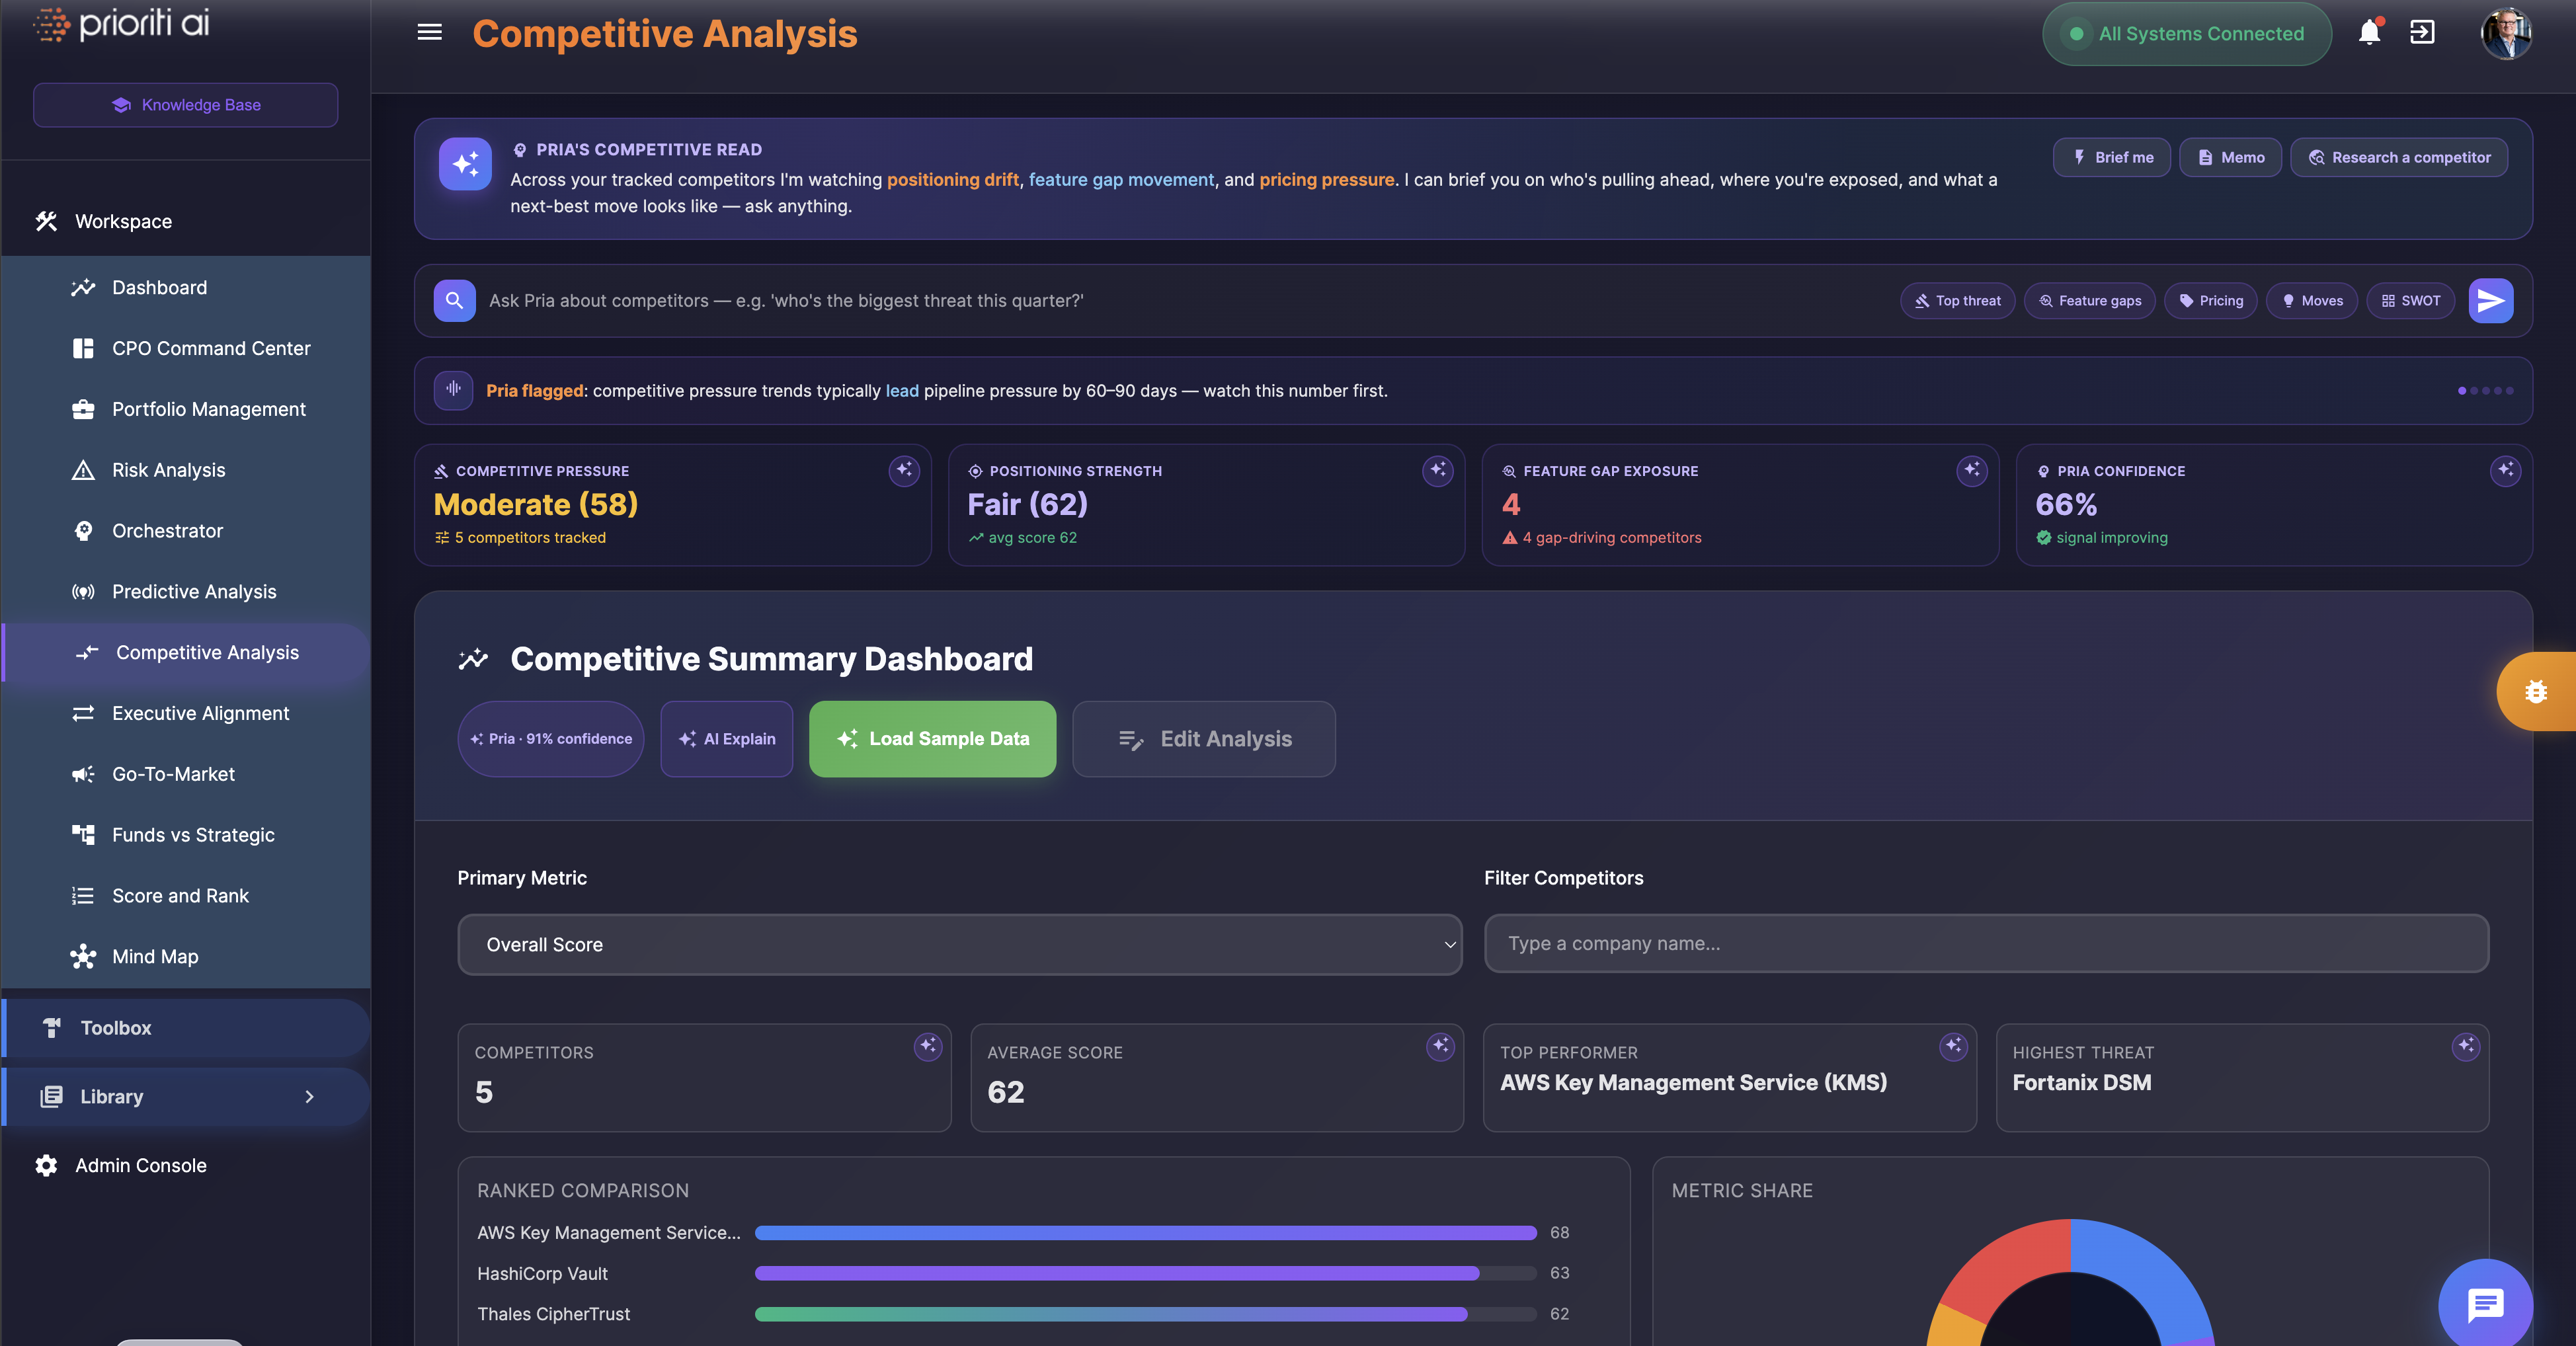
Task: Select the Feature gaps quick chip
Action: pos(2089,300)
